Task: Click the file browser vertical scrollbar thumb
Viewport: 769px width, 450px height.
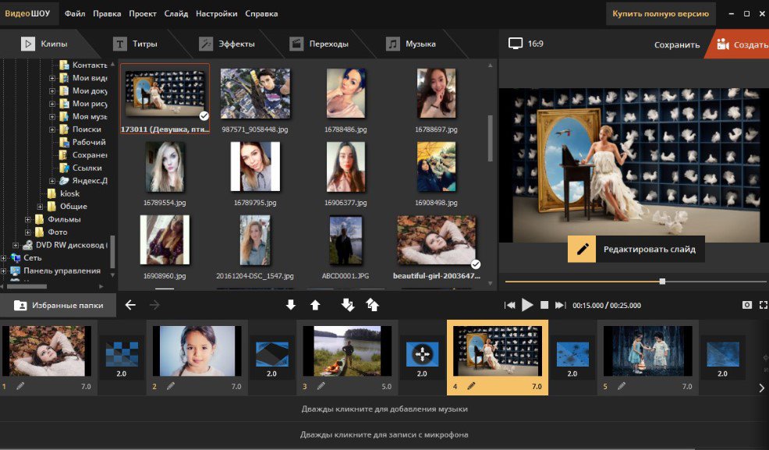Action: click(x=490, y=139)
